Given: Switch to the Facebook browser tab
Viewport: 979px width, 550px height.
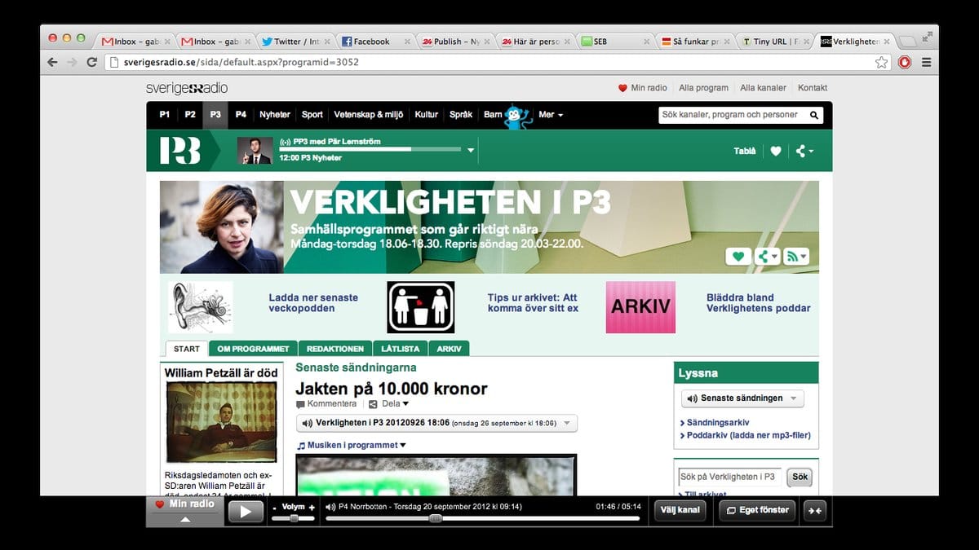Looking at the screenshot, I should [376, 42].
